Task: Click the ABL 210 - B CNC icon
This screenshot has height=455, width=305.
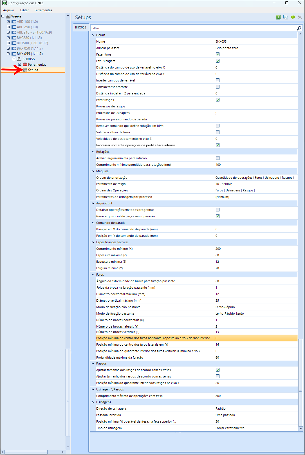Action: pos(14,32)
